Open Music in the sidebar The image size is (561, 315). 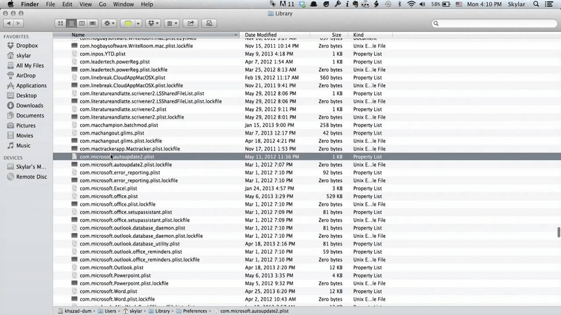pos(23,146)
